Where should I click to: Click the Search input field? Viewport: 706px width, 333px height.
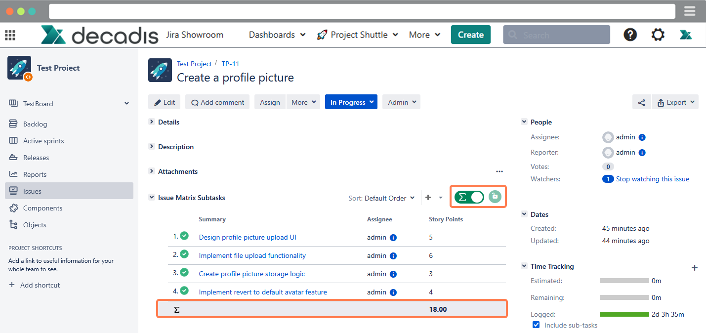tap(556, 35)
